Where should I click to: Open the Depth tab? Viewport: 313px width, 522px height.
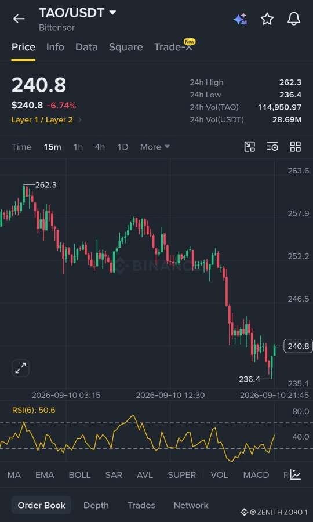pos(96,505)
